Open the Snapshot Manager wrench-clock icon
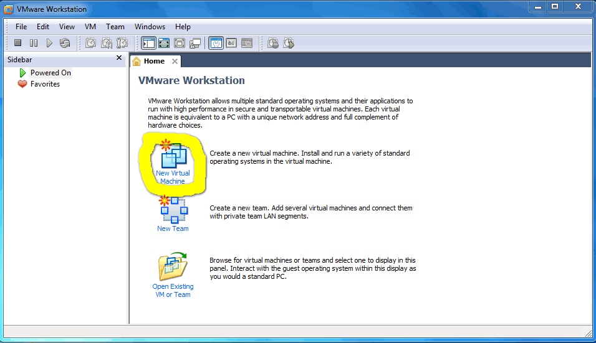The image size is (596, 343). click(122, 43)
